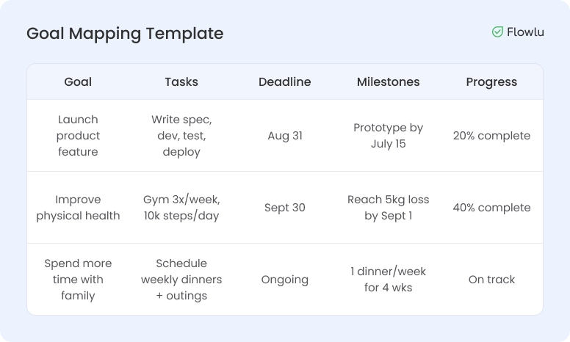Viewport: 570px width, 342px height.
Task: Click the Gym 3x/week tasks cell
Action: pos(181,208)
